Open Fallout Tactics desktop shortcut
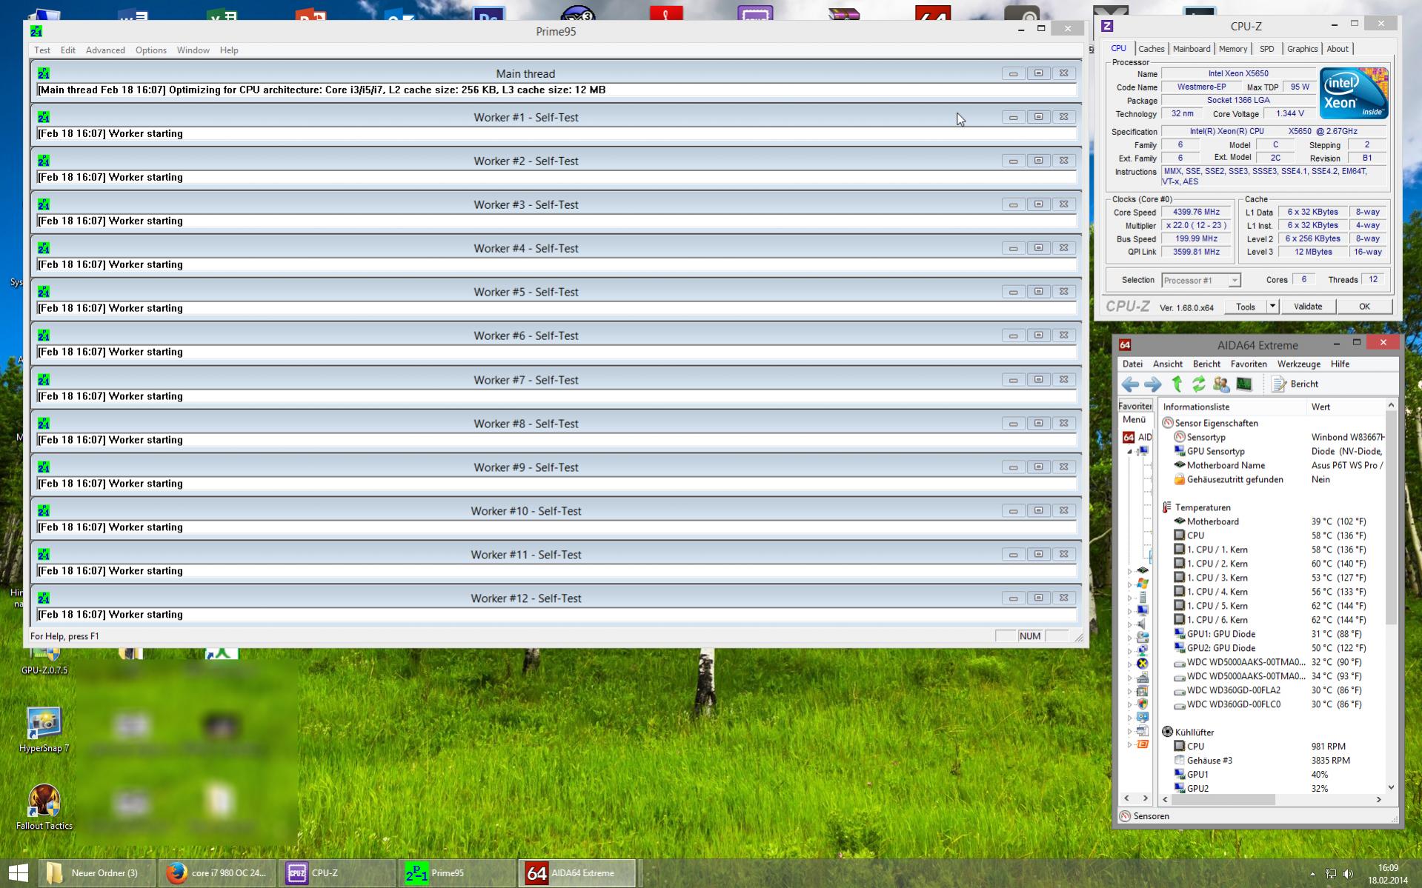This screenshot has height=888, width=1422. pyautogui.click(x=44, y=807)
